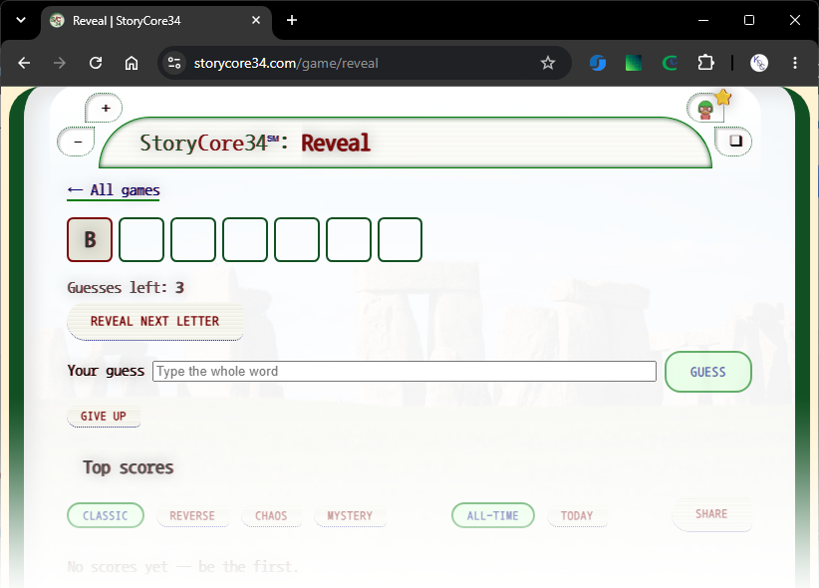Reload the current page

click(96, 63)
